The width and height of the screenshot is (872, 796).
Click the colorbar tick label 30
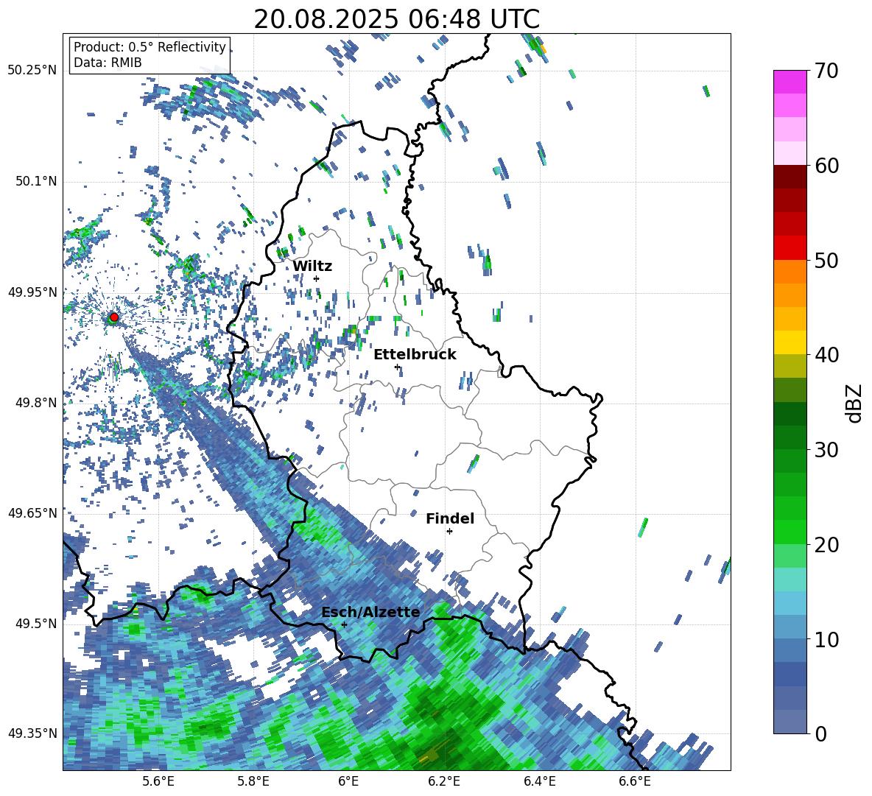click(827, 450)
